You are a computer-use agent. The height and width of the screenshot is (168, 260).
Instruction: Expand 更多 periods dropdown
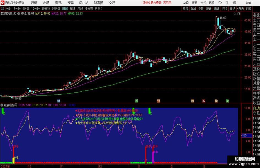coord(98,9)
